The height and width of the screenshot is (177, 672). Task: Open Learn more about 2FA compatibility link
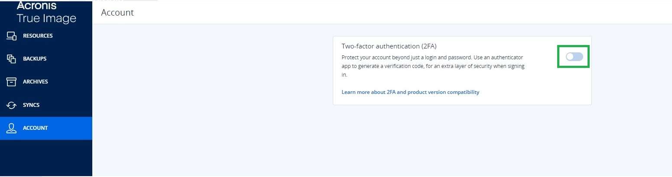click(410, 92)
